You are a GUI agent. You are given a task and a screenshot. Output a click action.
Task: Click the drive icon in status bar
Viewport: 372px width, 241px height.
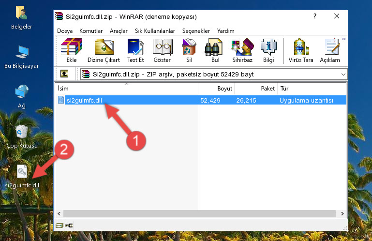60,226
